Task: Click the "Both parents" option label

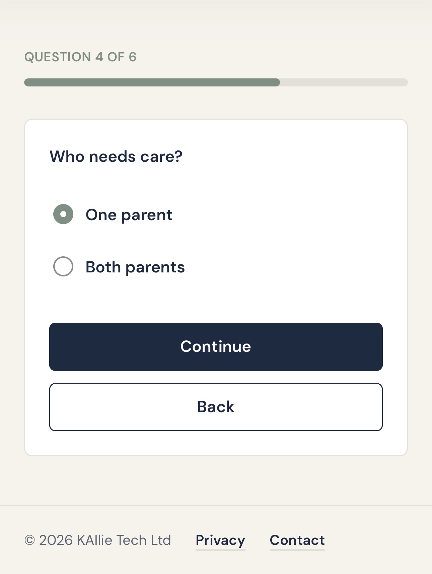Action: [135, 267]
